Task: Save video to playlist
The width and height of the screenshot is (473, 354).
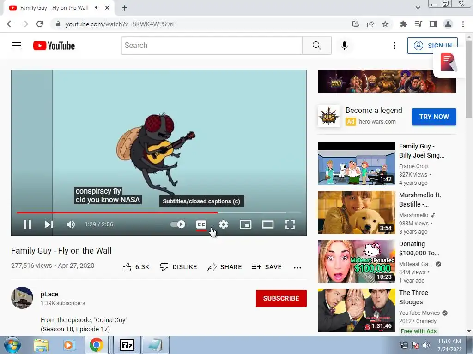Action: tap(267, 267)
